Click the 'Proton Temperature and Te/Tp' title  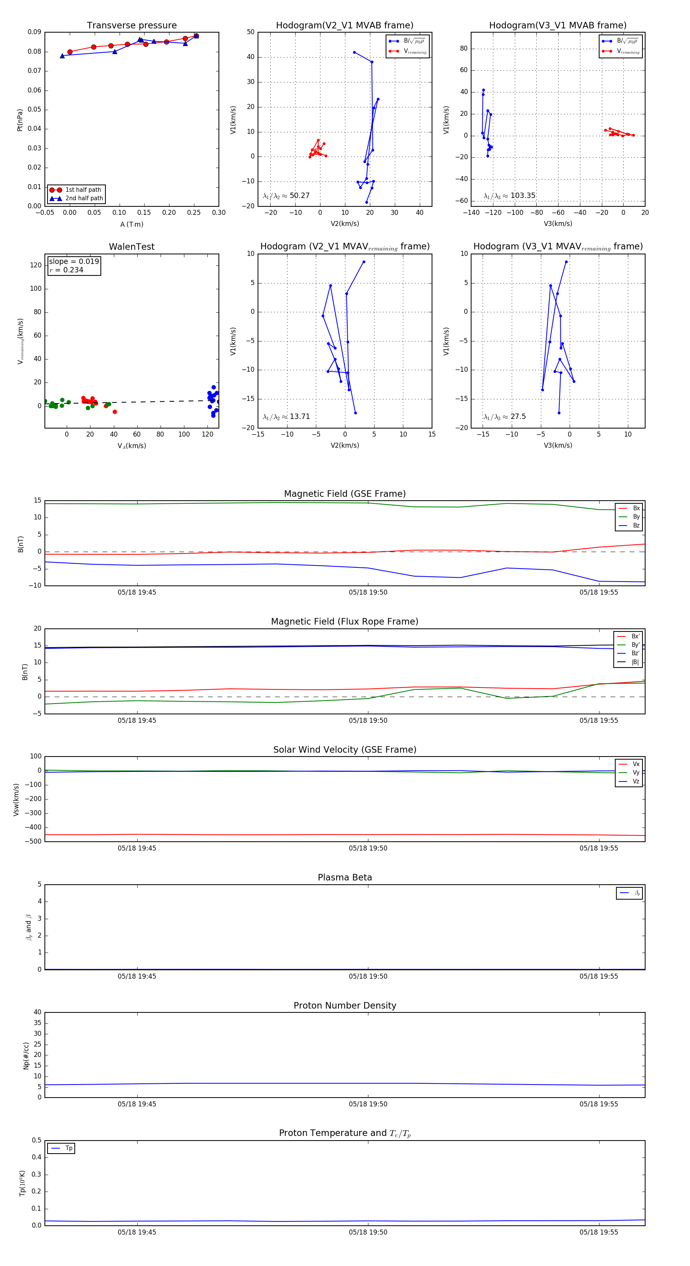click(345, 1133)
